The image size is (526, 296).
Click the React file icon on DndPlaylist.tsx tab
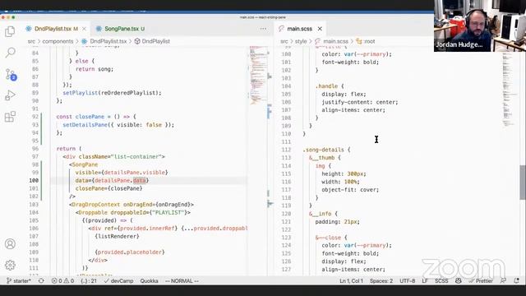click(x=29, y=29)
